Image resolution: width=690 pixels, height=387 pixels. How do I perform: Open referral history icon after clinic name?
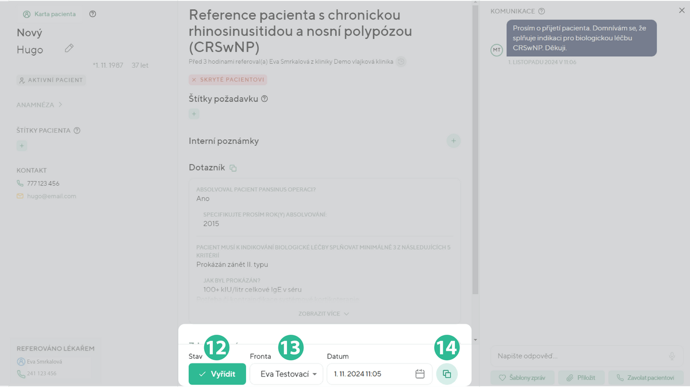point(401,62)
